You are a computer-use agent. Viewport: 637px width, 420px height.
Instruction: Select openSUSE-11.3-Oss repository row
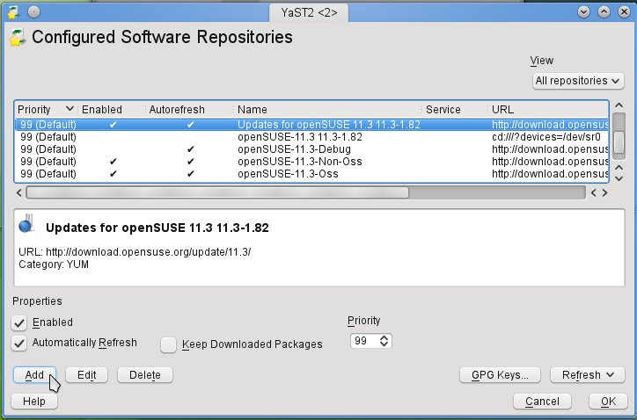pyautogui.click(x=312, y=174)
